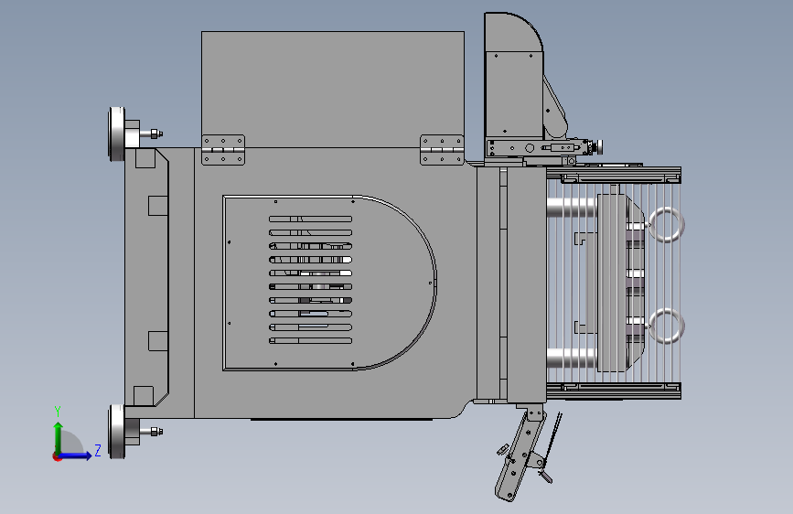Select the upper ring on the right end
Viewport: 793px width, 514px height.
click(x=667, y=225)
